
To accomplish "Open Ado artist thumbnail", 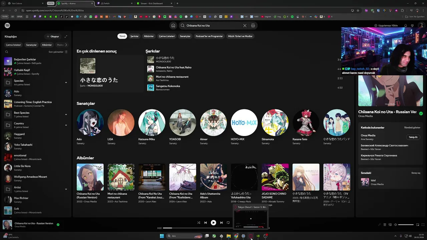I will 90,123.
